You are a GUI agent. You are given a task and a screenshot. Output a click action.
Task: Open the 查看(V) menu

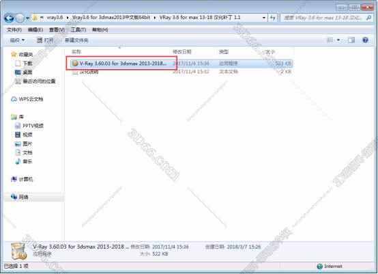[57, 29]
